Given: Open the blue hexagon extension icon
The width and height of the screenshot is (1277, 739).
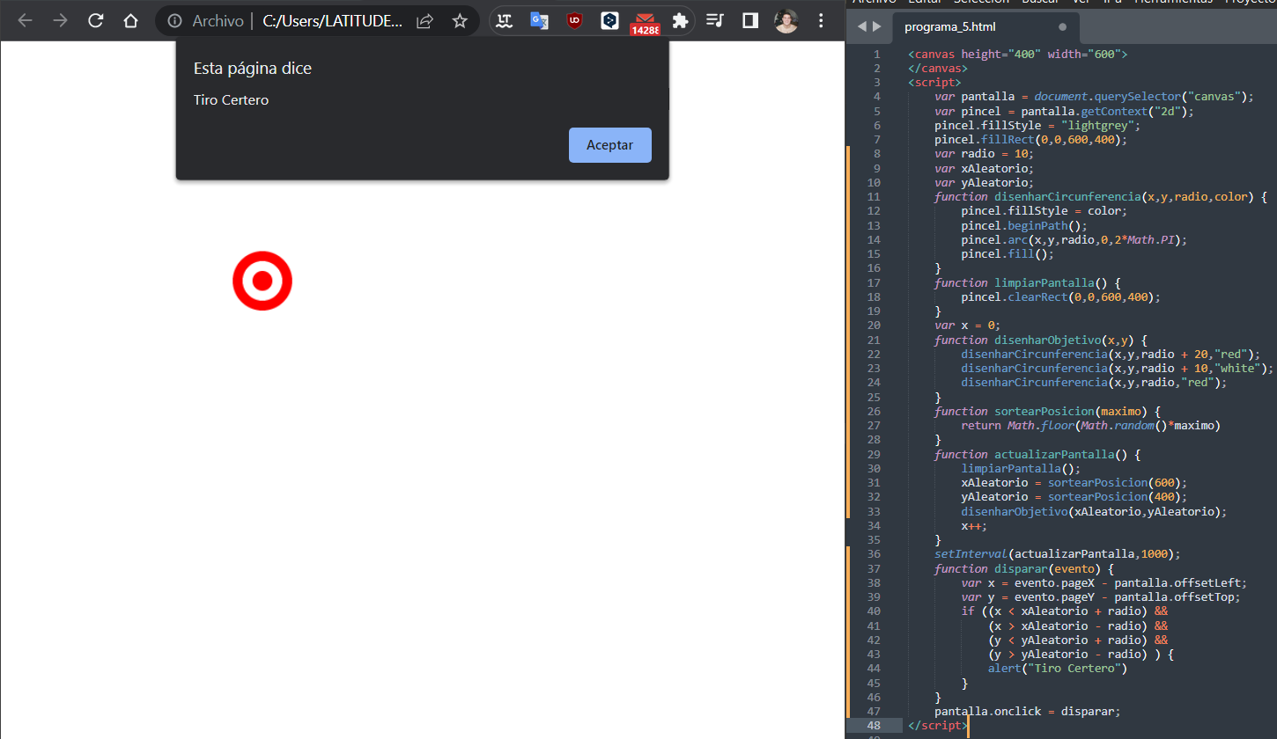Looking at the screenshot, I should pyautogui.click(x=609, y=21).
